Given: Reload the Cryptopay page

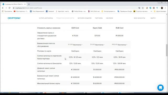Looking at the screenshot, I should 9,8.
